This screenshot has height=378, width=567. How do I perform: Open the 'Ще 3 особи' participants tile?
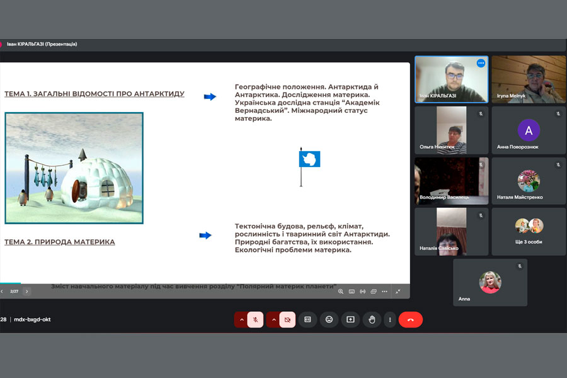(x=528, y=231)
